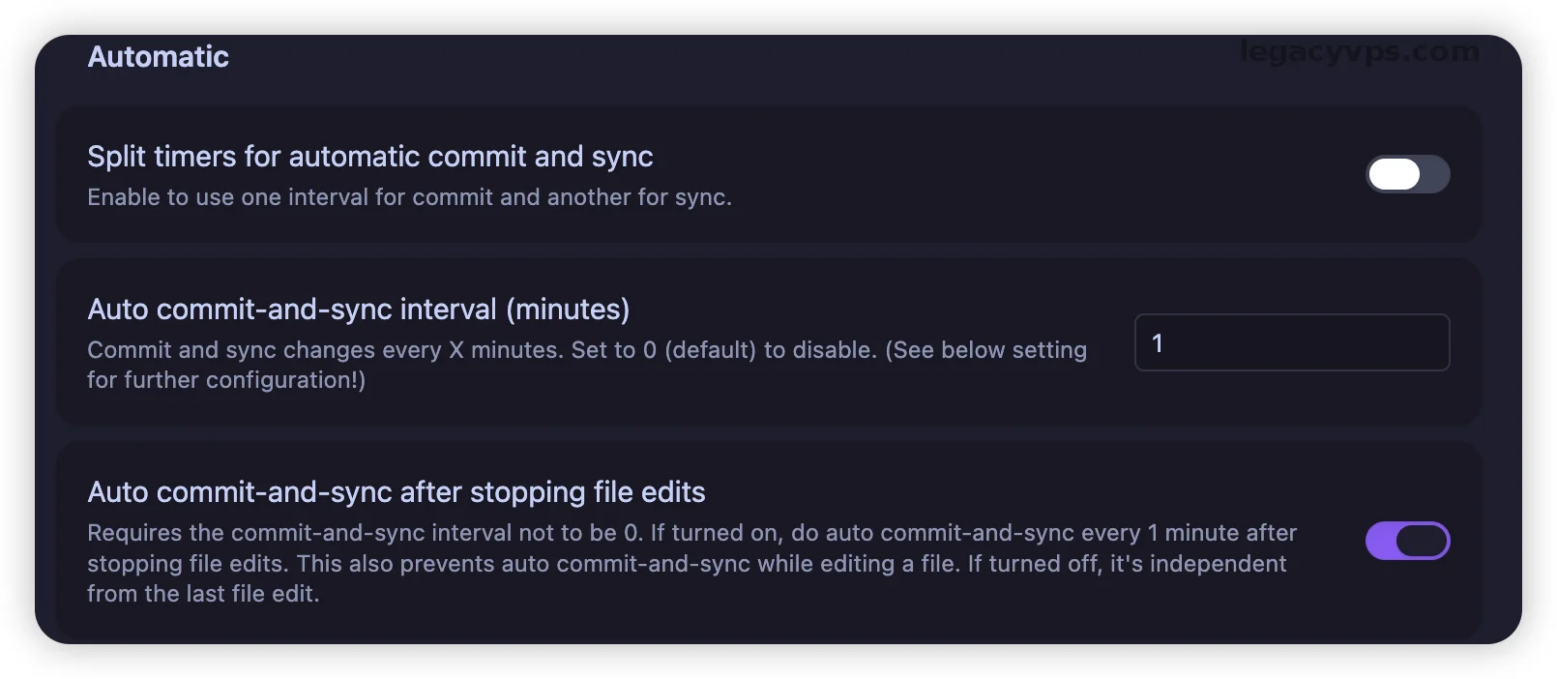
Task: Click 'Enable to use one interval' description text
Action: pyautogui.click(x=408, y=197)
